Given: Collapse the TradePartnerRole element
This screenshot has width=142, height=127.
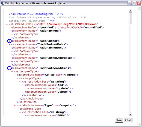Looking at the screenshot, I should click(9, 48).
